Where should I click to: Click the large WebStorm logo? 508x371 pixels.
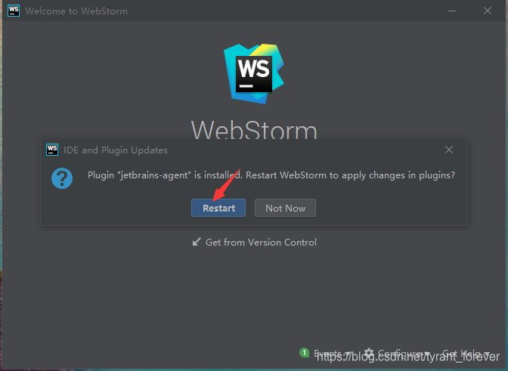point(254,74)
